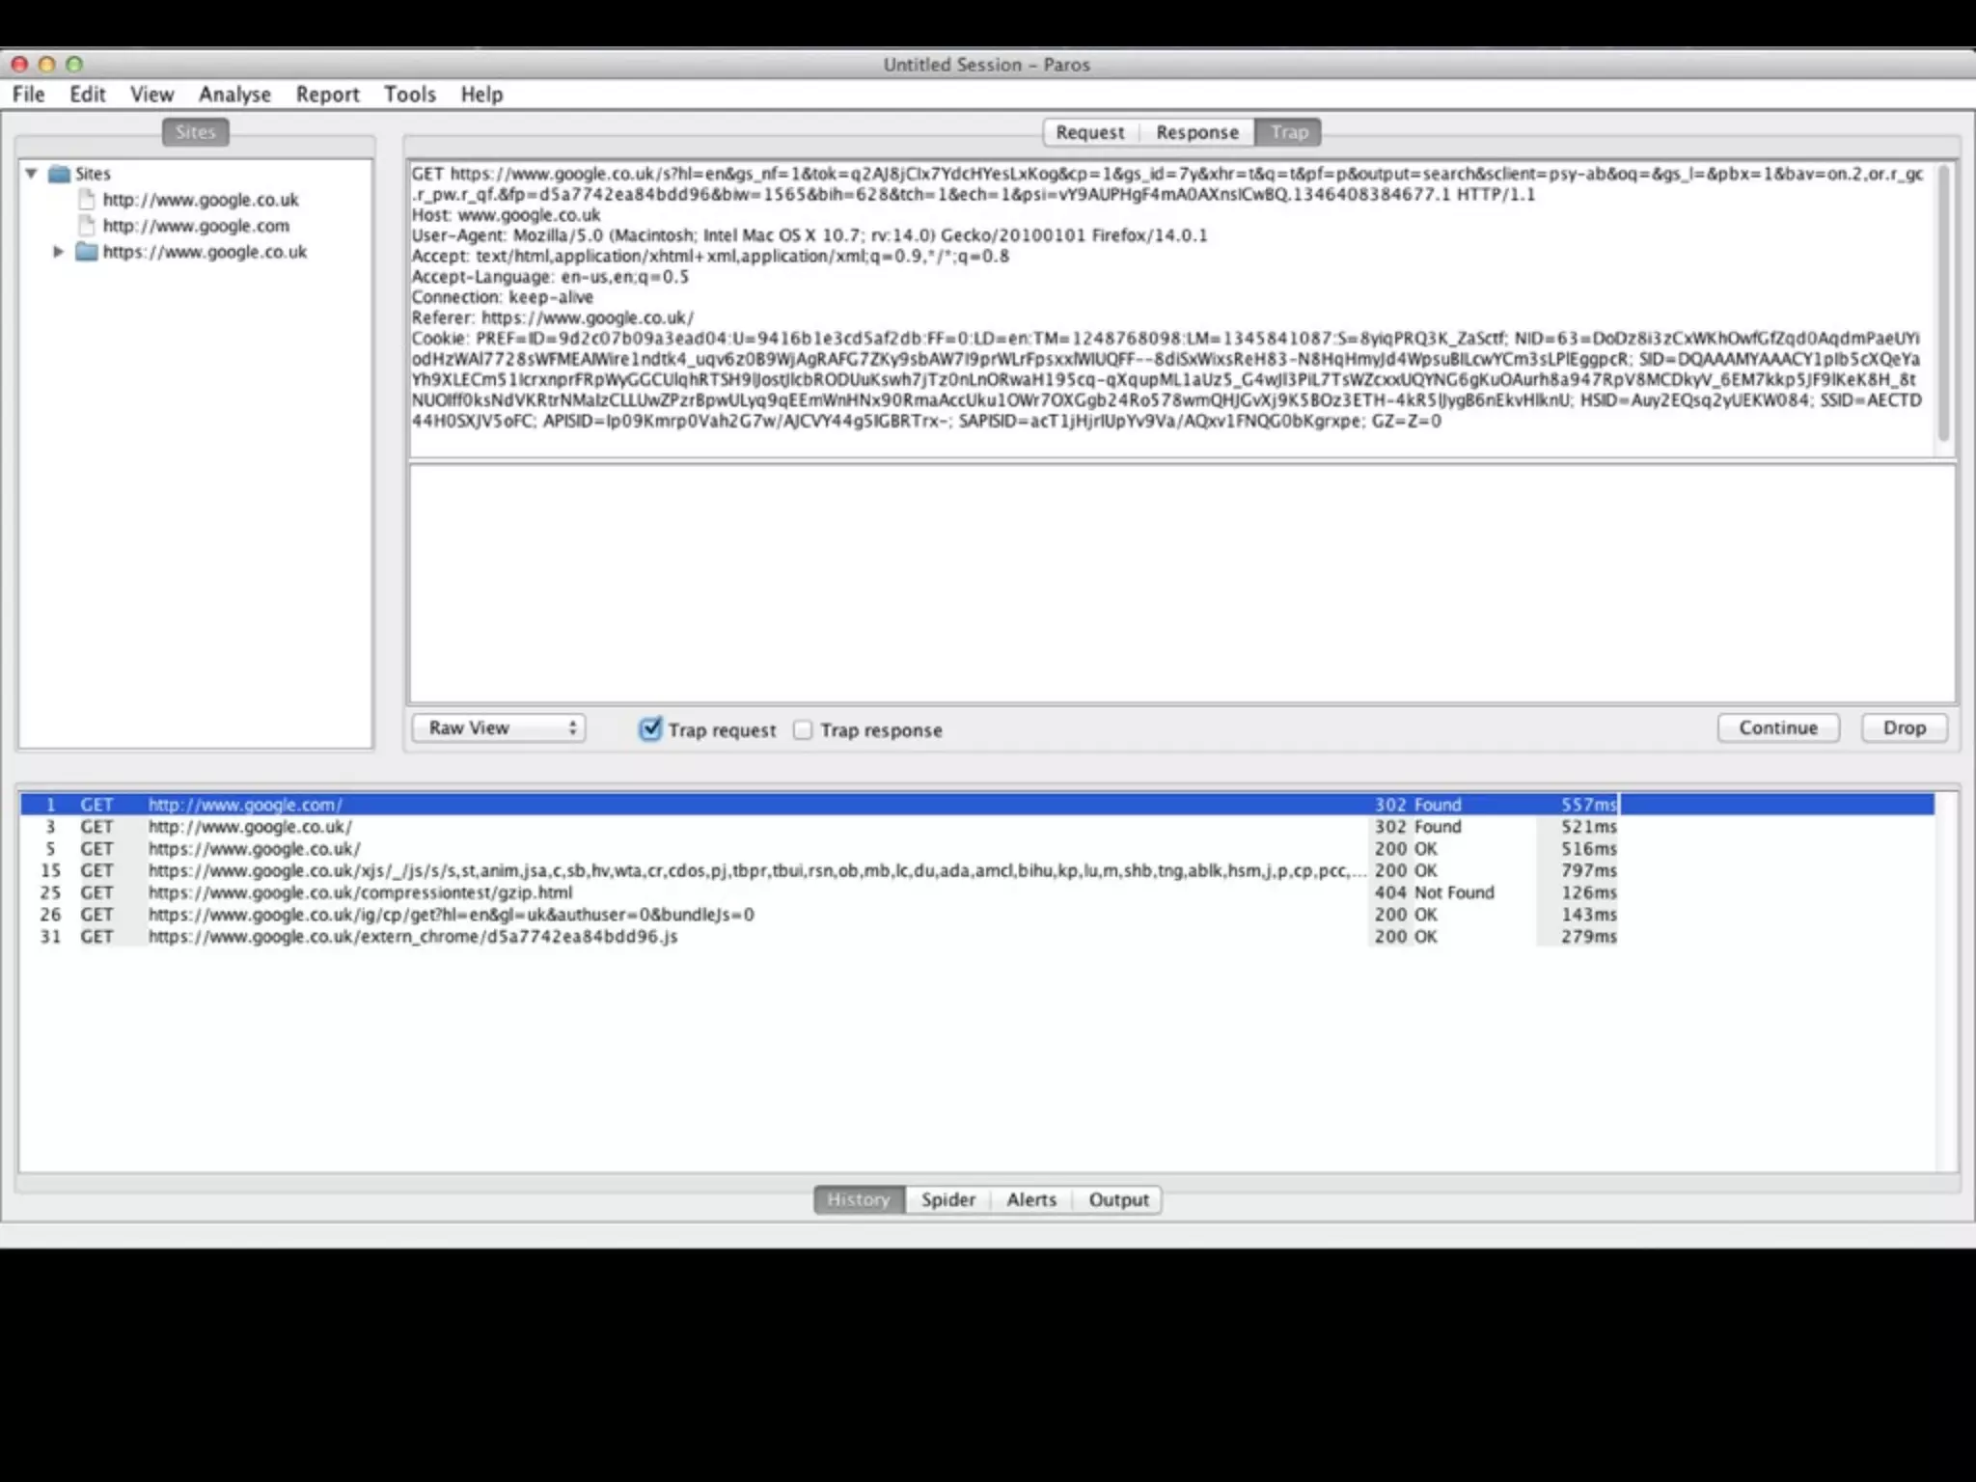Click the http://www.google.com page icon
This screenshot has width=1976, height=1482.
tap(87, 226)
